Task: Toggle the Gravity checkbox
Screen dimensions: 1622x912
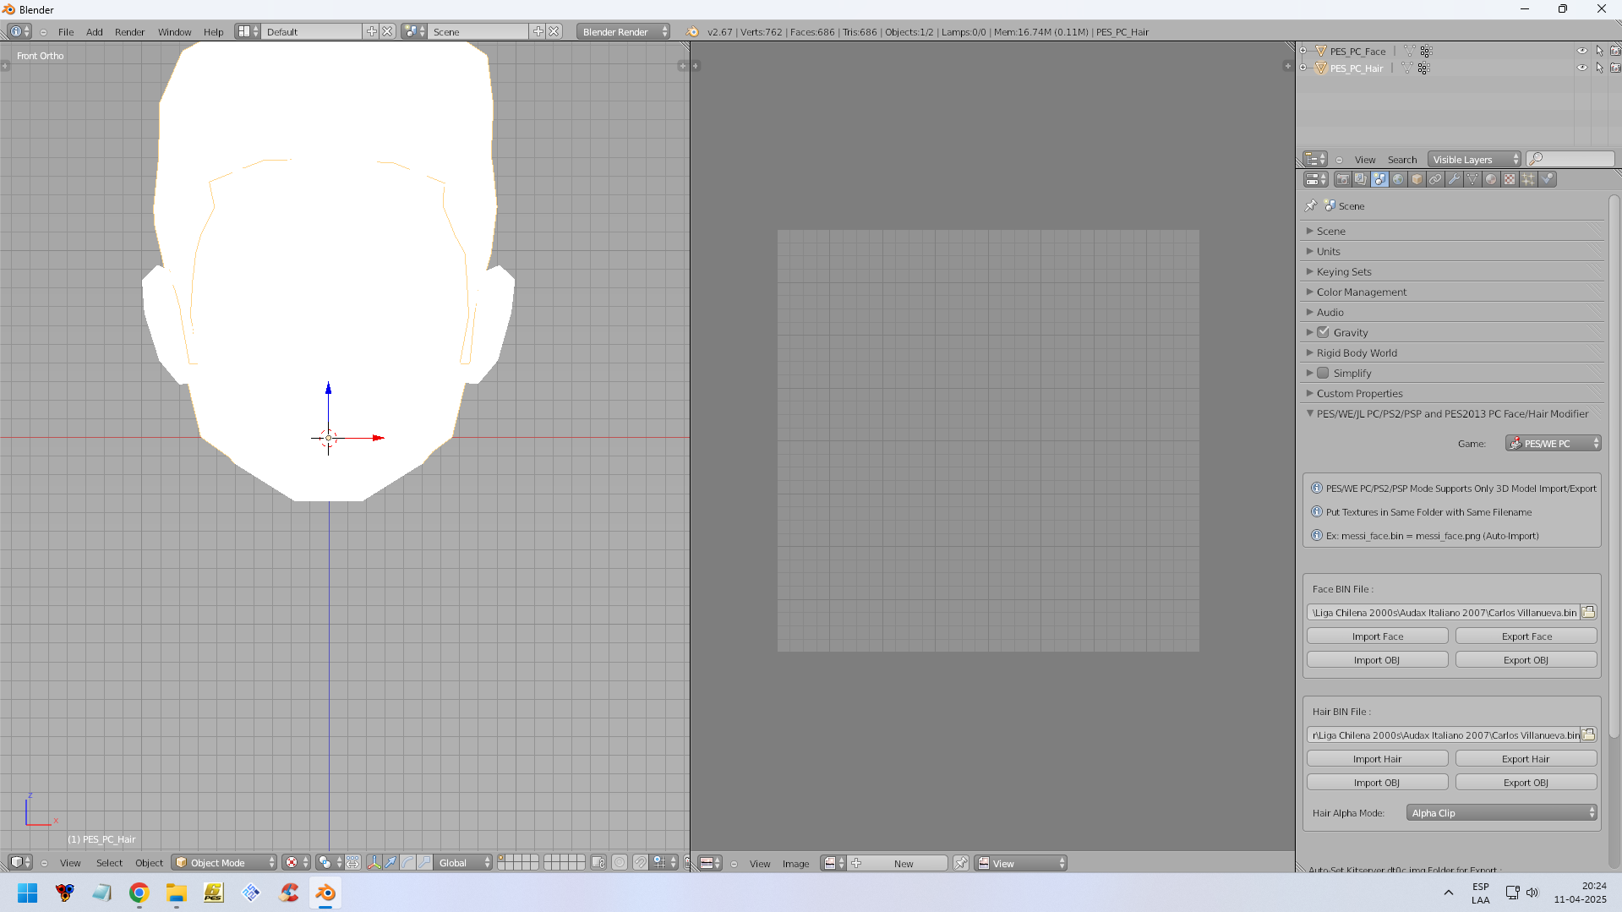Action: click(1324, 332)
